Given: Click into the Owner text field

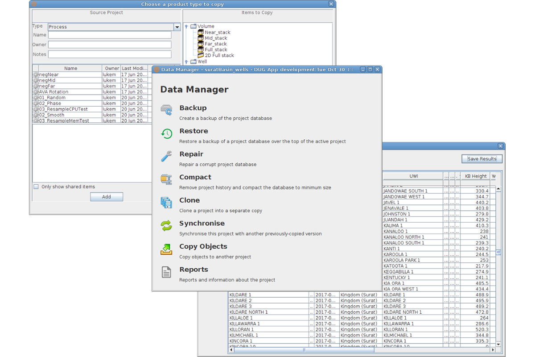Looking at the screenshot, I should click(110, 45).
